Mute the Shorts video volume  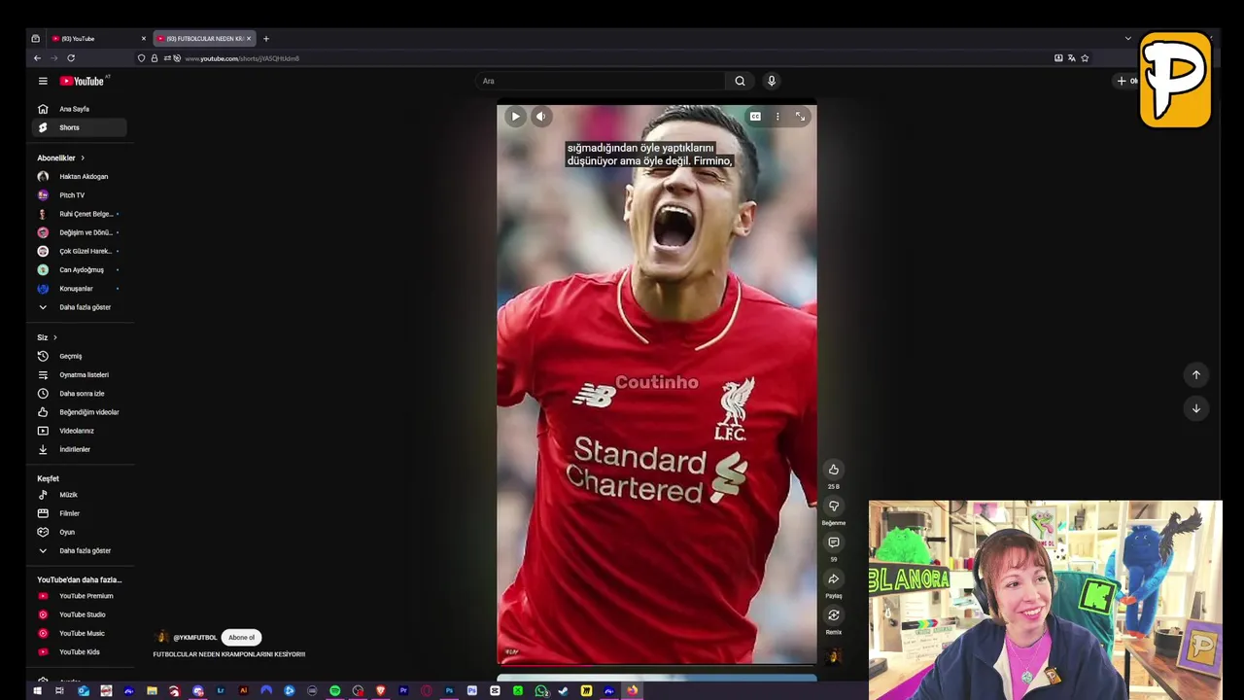(x=540, y=117)
